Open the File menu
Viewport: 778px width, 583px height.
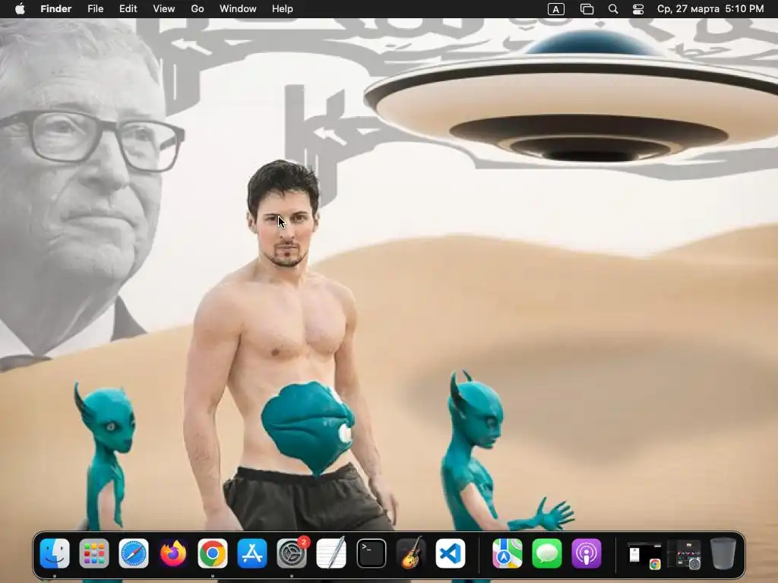[x=95, y=9]
